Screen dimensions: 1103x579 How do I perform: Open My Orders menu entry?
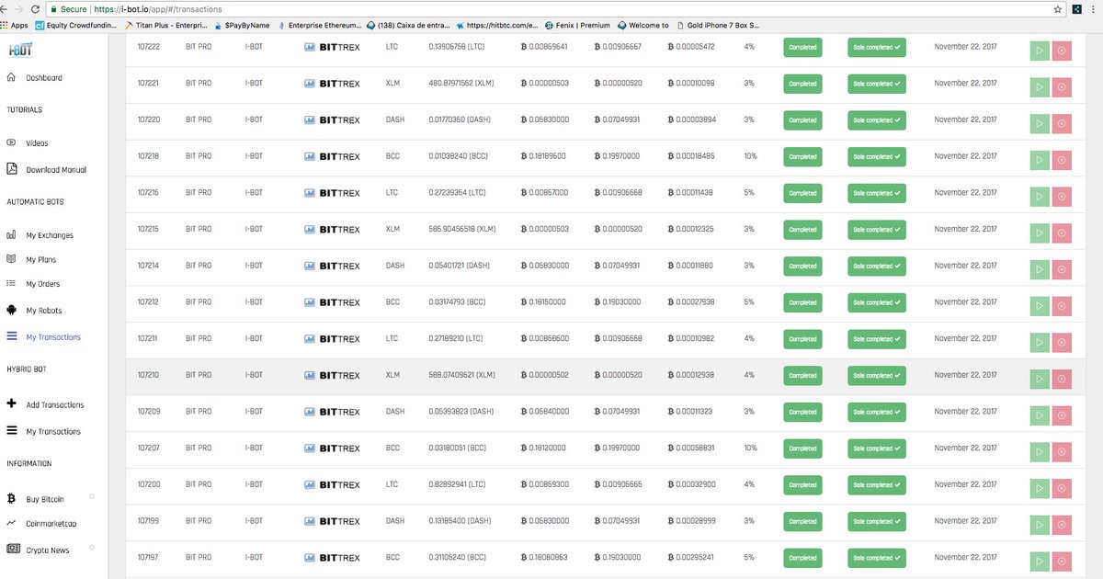[43, 284]
